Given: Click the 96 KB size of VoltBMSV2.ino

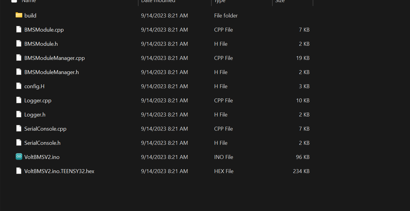Looking at the screenshot, I should click(303, 157).
